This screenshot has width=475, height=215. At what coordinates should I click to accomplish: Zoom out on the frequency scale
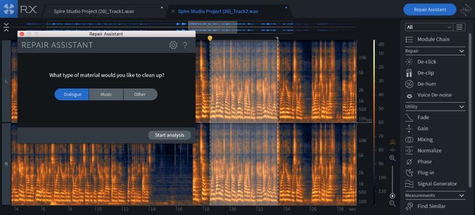coord(393,204)
